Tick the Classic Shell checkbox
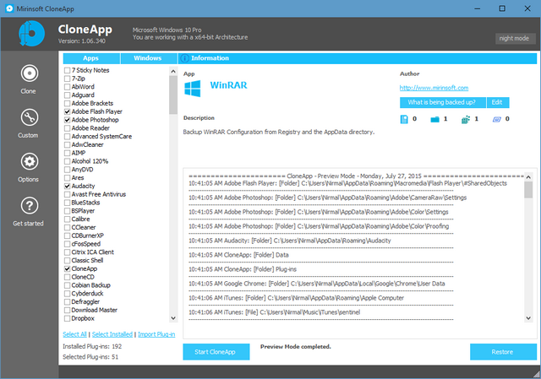This screenshot has width=541, height=379. (x=68, y=261)
